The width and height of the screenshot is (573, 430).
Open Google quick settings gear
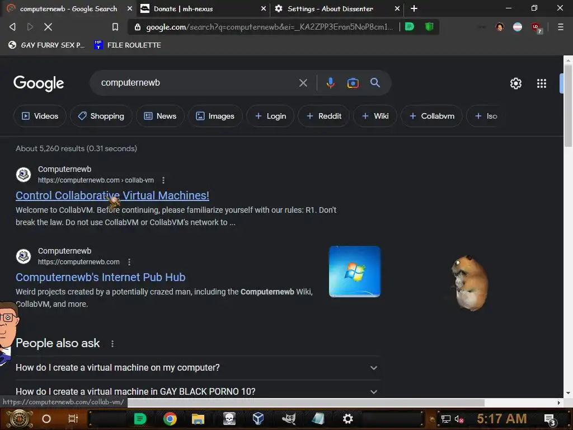click(x=515, y=83)
